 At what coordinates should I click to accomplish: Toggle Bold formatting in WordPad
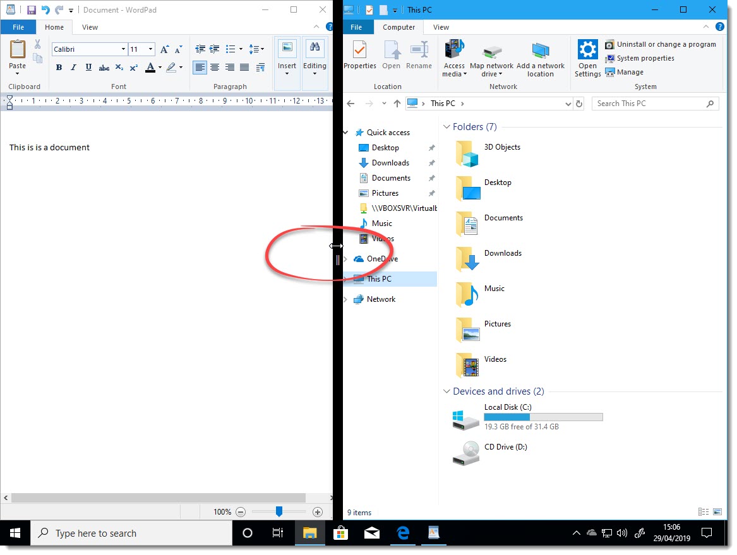59,68
